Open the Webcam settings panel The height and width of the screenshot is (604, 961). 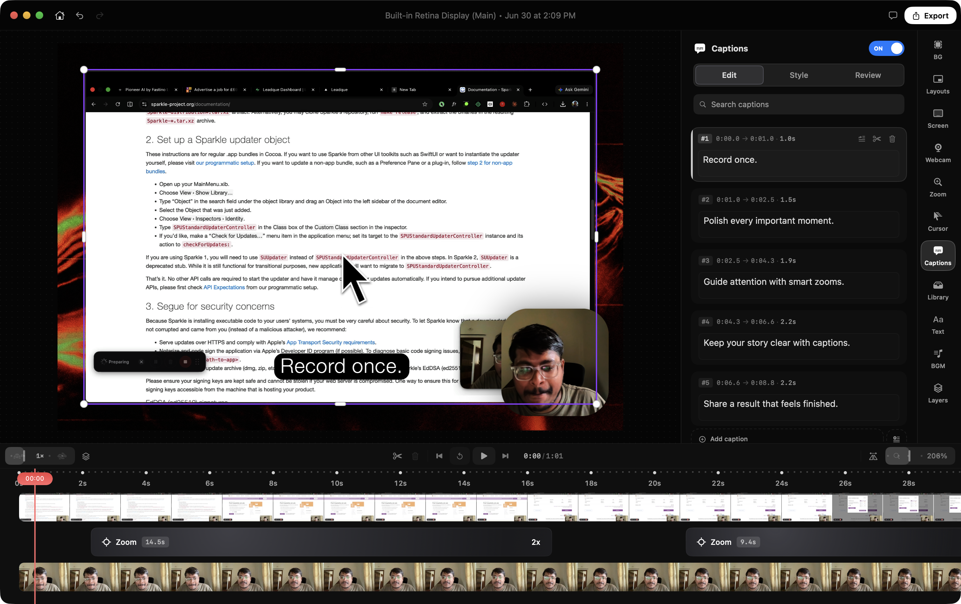click(x=937, y=153)
